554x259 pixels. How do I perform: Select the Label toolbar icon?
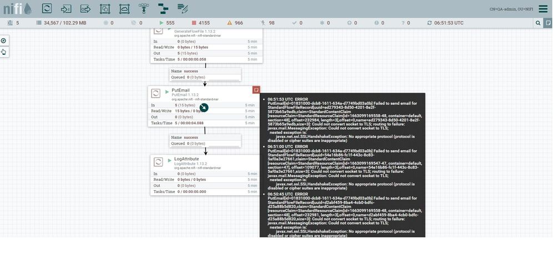183,8
